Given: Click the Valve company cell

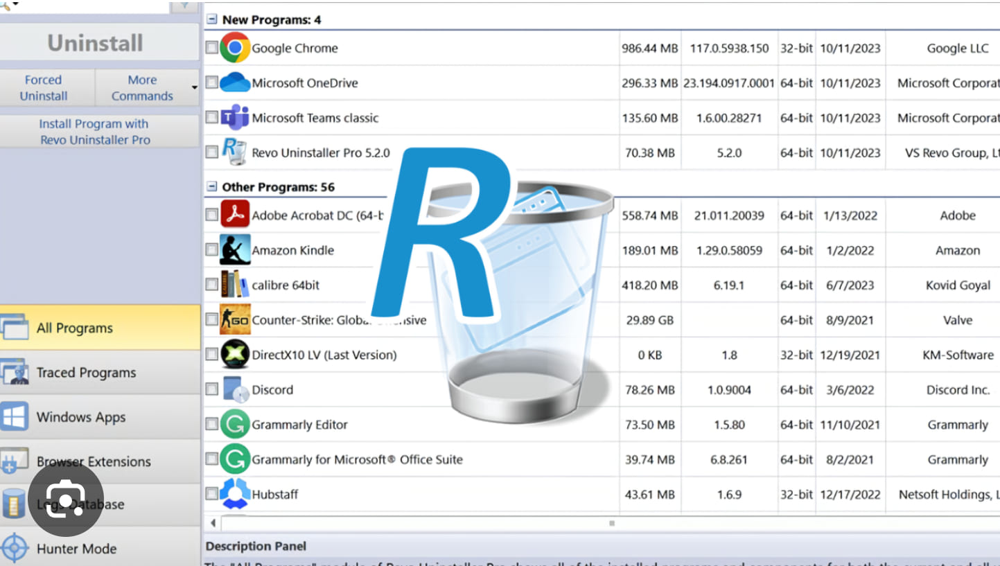Looking at the screenshot, I should (x=958, y=320).
